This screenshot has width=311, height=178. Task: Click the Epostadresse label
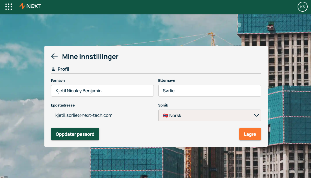(x=63, y=105)
